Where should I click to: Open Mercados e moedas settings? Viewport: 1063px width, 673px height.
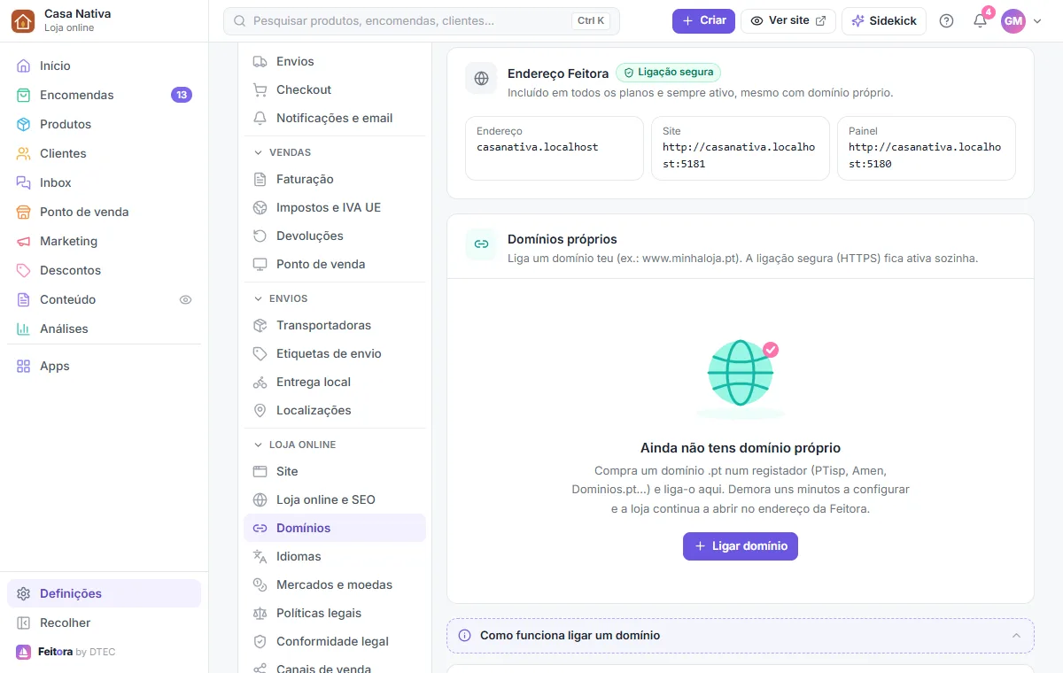pos(335,584)
